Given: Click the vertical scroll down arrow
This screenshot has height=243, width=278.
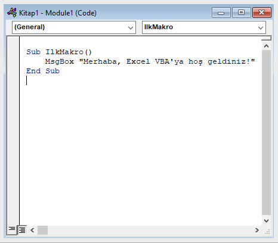Looking at the screenshot, I should point(266,220).
